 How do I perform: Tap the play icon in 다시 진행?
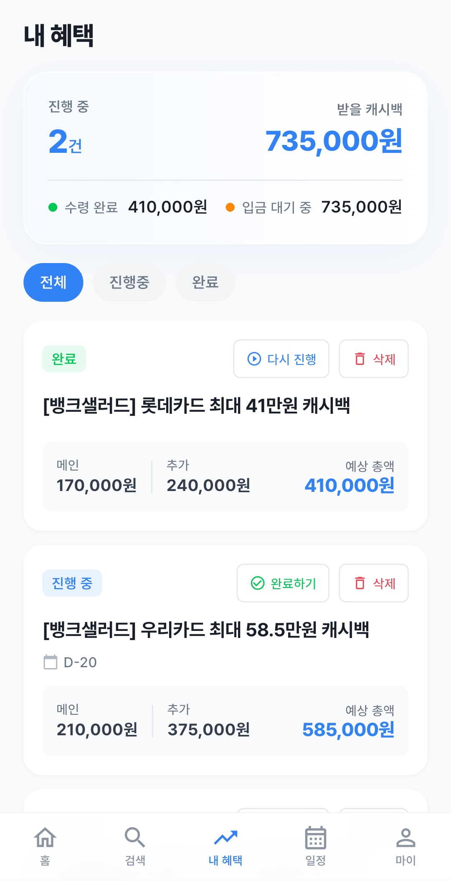254,359
